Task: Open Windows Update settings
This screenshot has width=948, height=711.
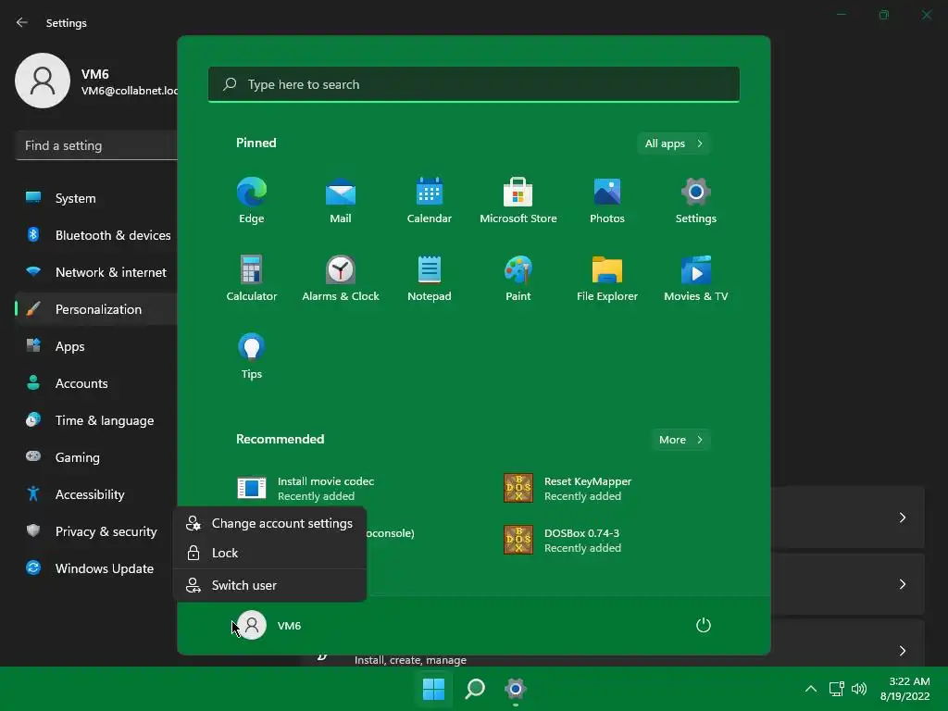Action: (96, 568)
